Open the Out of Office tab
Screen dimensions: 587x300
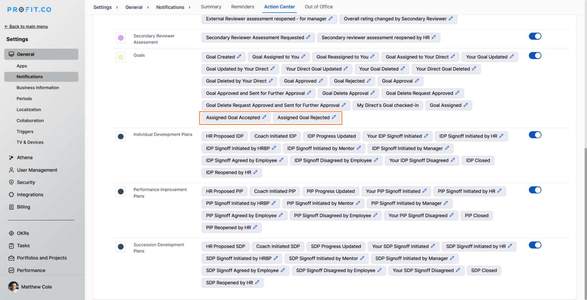319,7
